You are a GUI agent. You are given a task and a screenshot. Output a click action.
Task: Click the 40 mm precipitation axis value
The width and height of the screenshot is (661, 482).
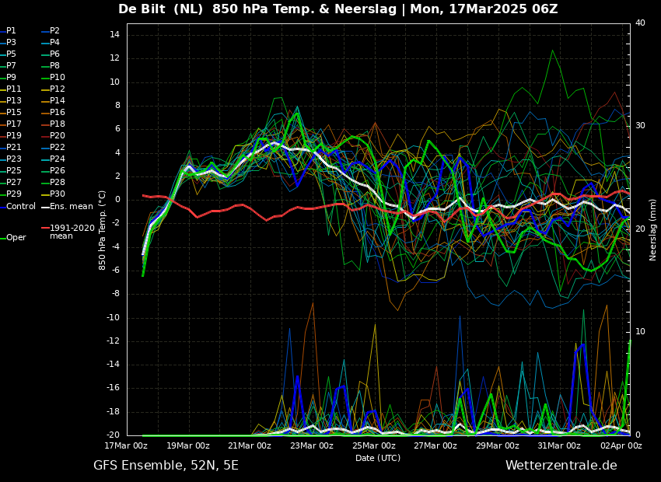tap(640, 23)
